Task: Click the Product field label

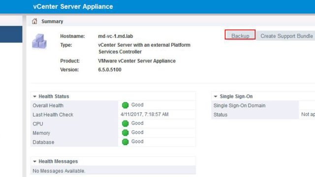Action: click(x=70, y=61)
